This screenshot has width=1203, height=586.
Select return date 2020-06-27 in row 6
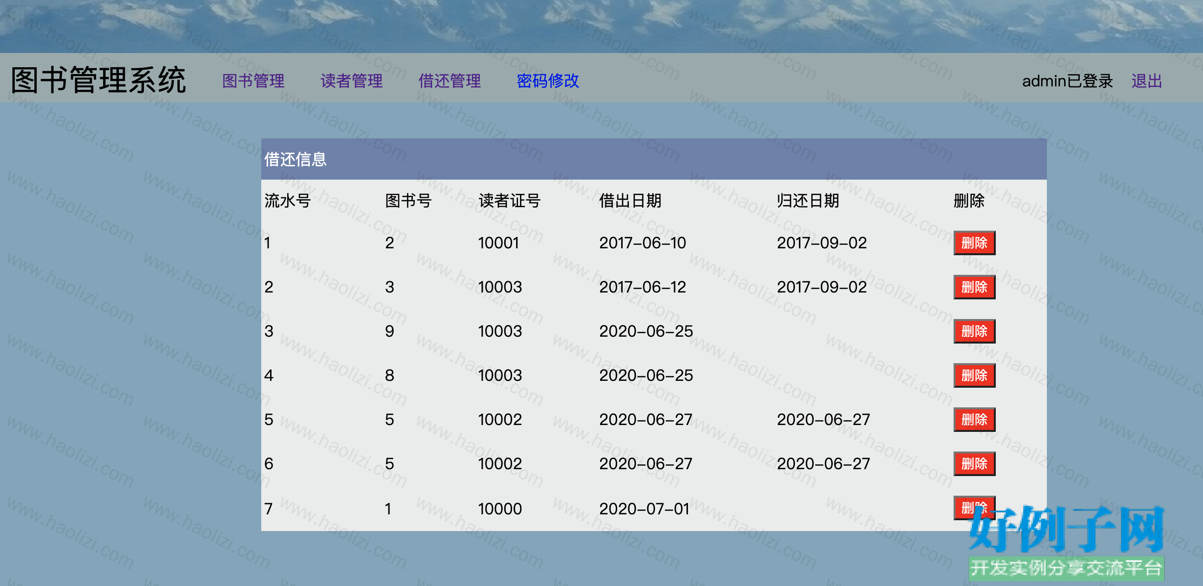[x=823, y=464]
